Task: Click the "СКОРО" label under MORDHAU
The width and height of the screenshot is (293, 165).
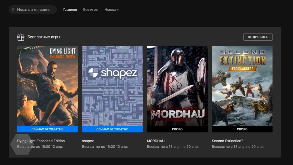Action: (177, 129)
